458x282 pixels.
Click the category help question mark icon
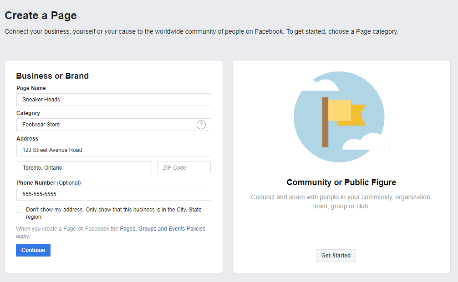201,125
